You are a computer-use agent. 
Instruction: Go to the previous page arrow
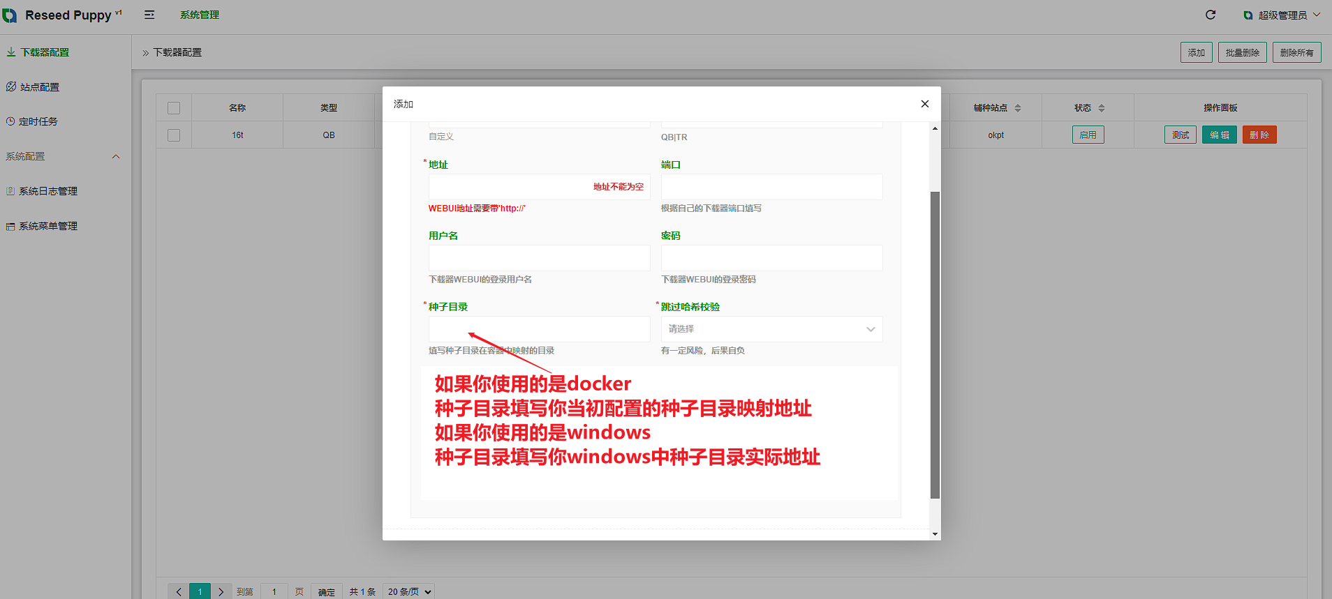[179, 591]
